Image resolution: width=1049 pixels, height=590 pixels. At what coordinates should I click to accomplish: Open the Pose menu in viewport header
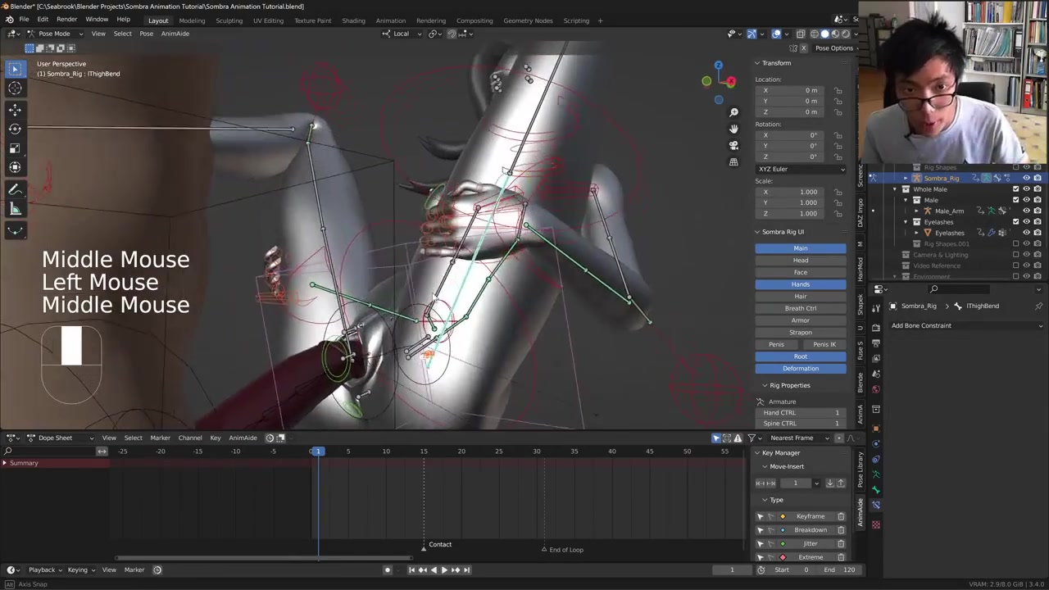146,34
